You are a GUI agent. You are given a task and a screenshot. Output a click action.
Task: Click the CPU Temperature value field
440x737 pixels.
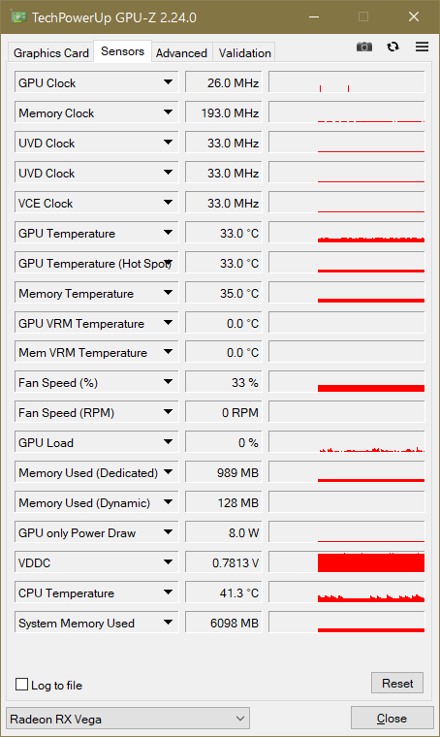click(224, 593)
